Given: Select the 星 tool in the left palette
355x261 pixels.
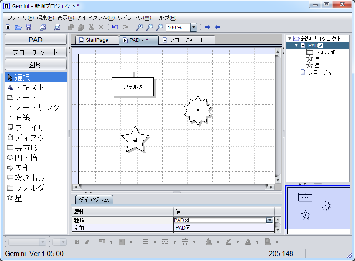Looking at the screenshot, I should pos(36,198).
